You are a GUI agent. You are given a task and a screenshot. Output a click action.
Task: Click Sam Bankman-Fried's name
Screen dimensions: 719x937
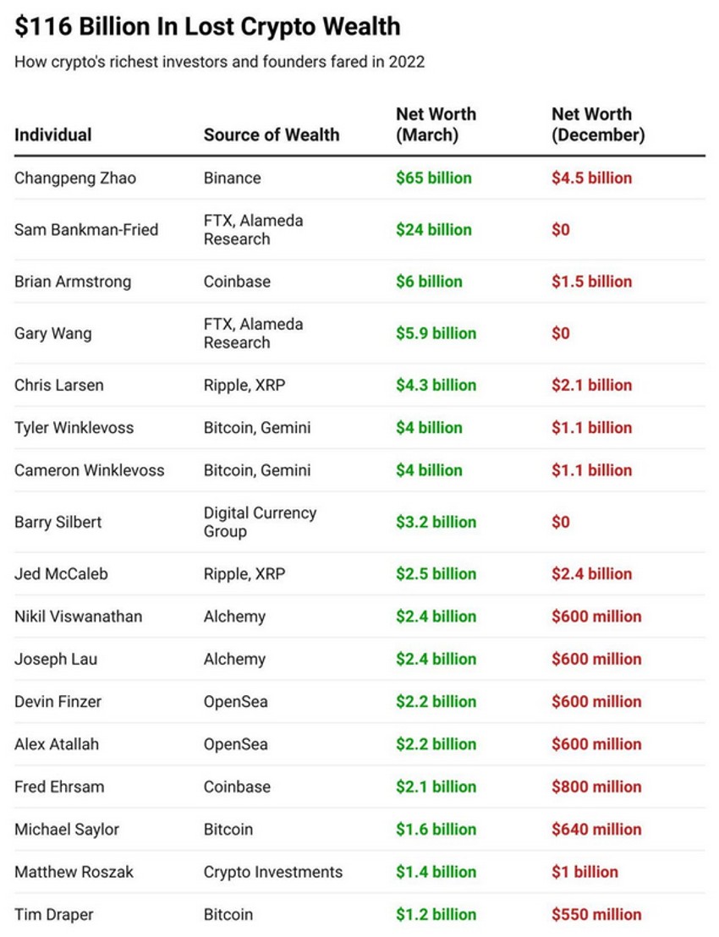pos(86,230)
